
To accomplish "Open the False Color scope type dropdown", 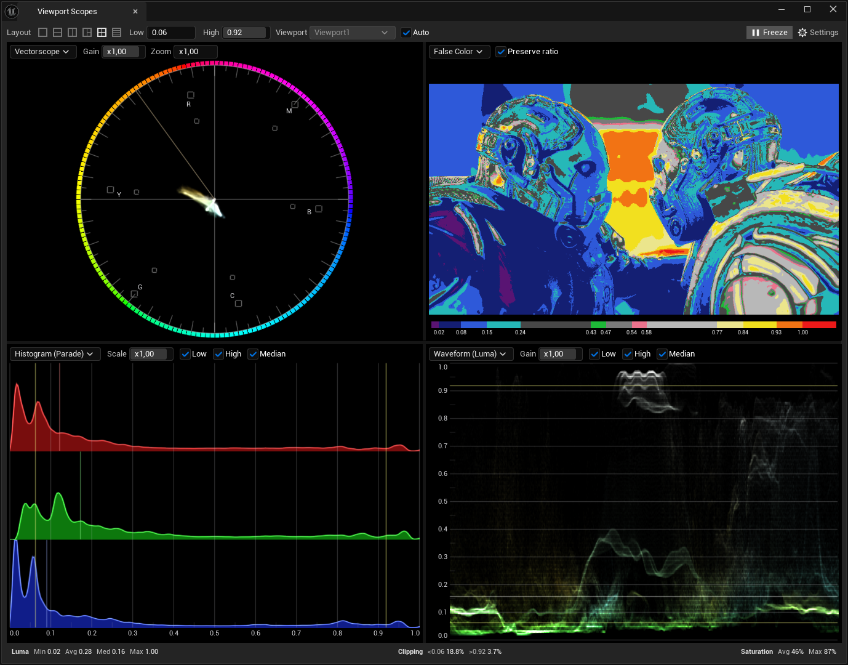I will coord(459,52).
